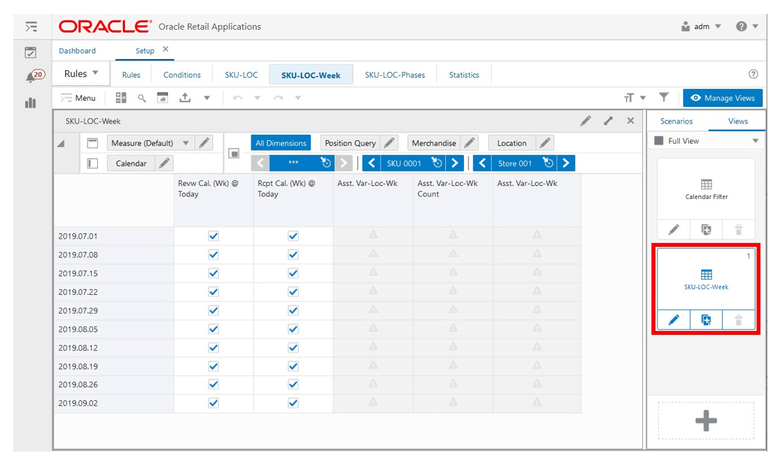Expand the Full View dropdown
This screenshot has width=777, height=460.
(755, 141)
